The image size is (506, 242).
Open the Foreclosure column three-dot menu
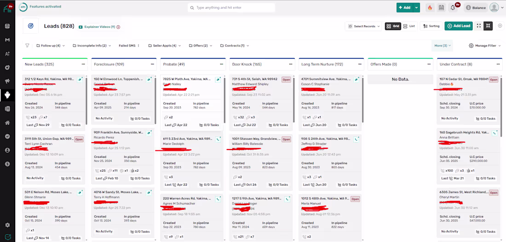(152, 64)
